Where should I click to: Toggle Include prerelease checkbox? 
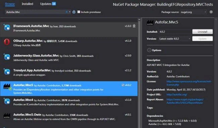point(79,12)
